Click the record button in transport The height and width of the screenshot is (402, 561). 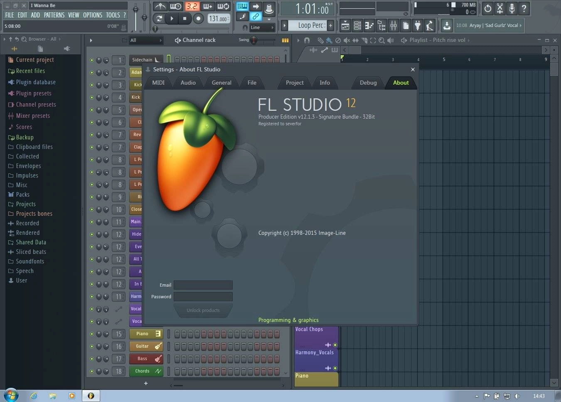199,18
